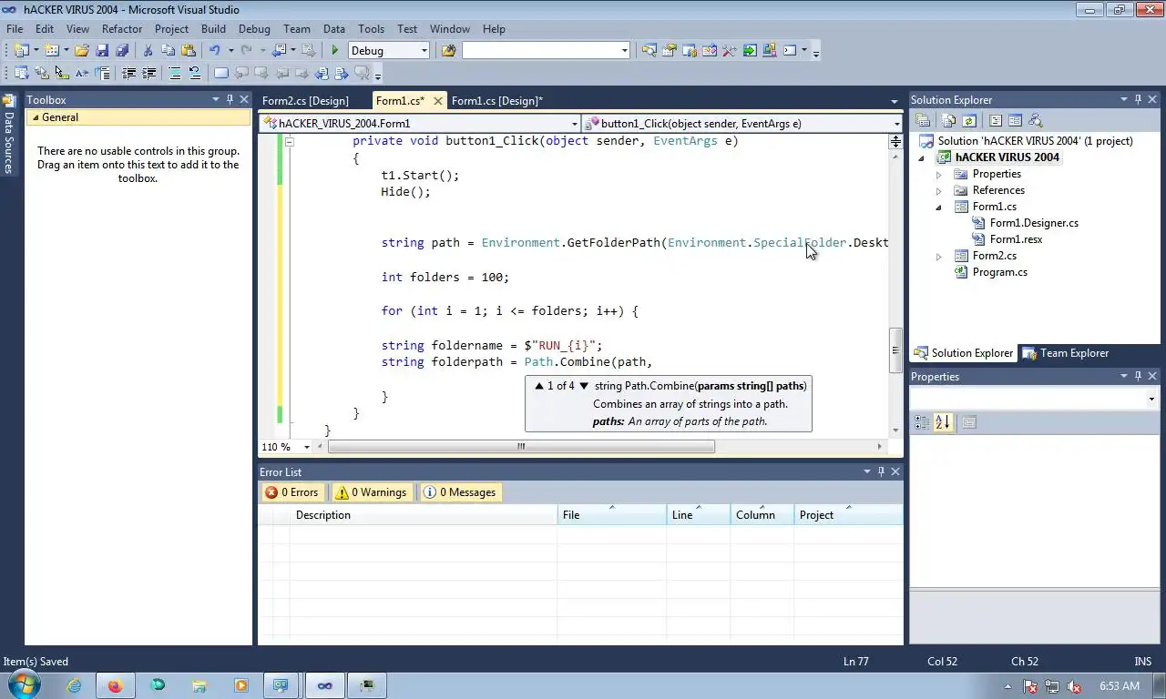Click the code editor horizontal scrollbar
This screenshot has width=1166, height=699.
point(521,447)
